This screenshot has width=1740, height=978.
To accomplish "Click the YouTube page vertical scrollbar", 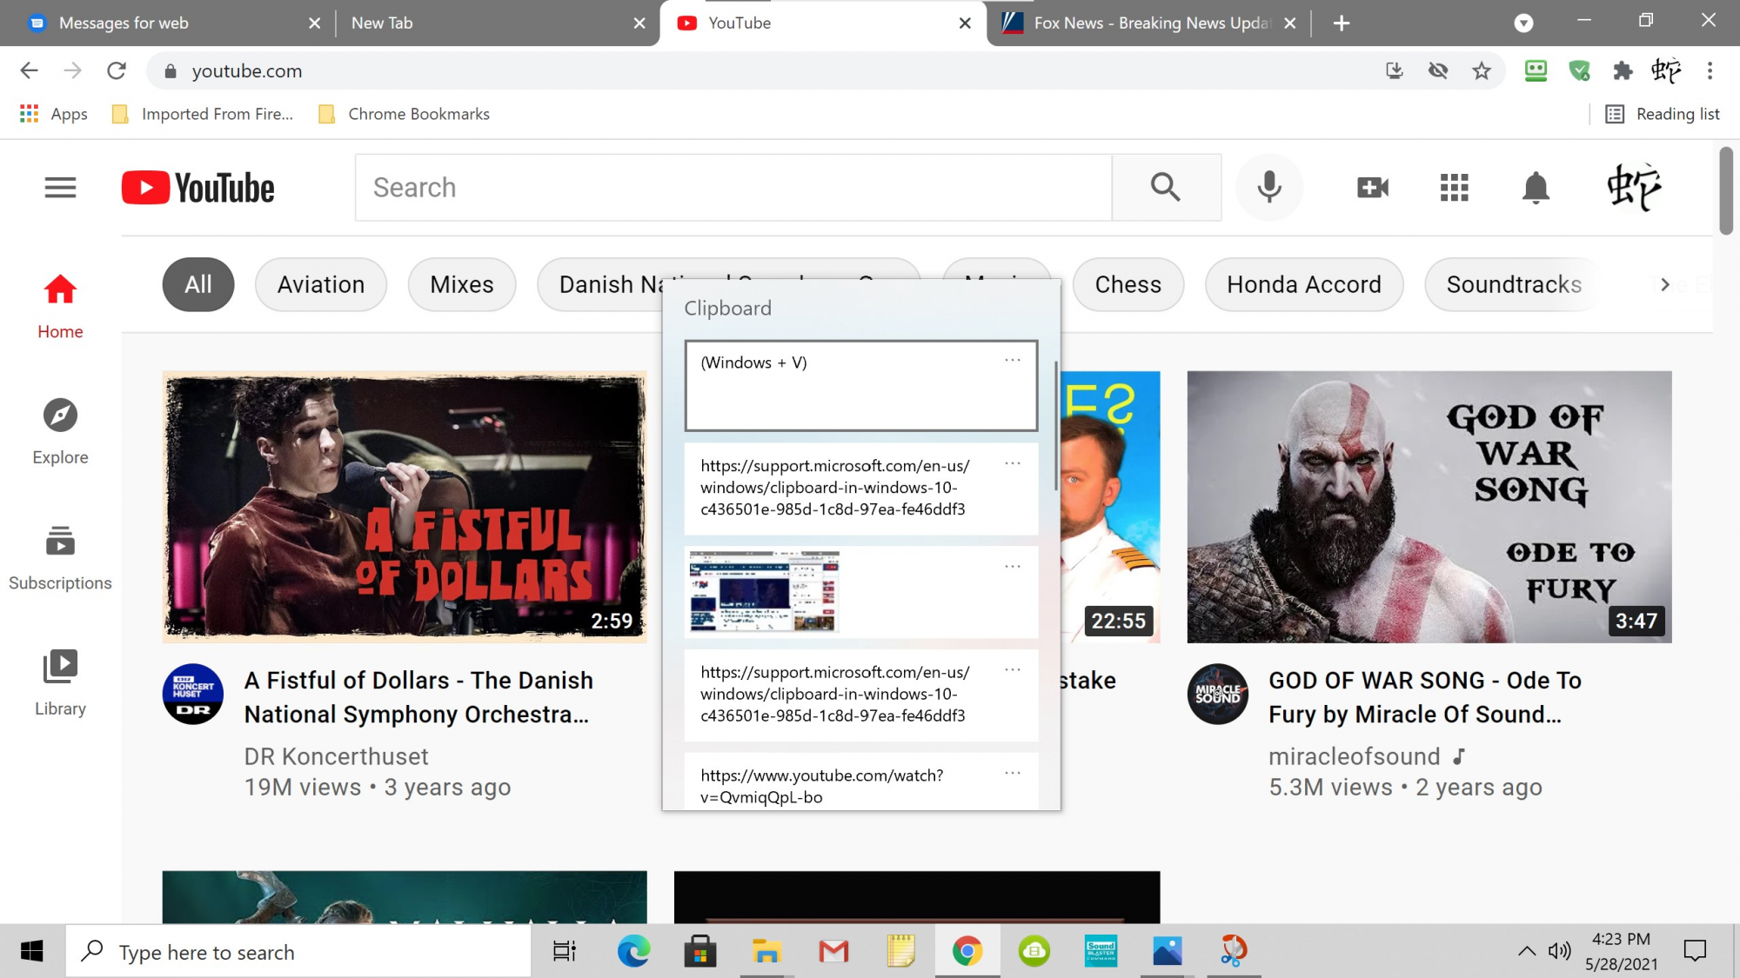I will (1726, 191).
